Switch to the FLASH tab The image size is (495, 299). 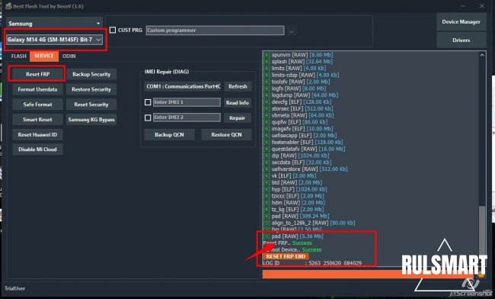point(18,56)
